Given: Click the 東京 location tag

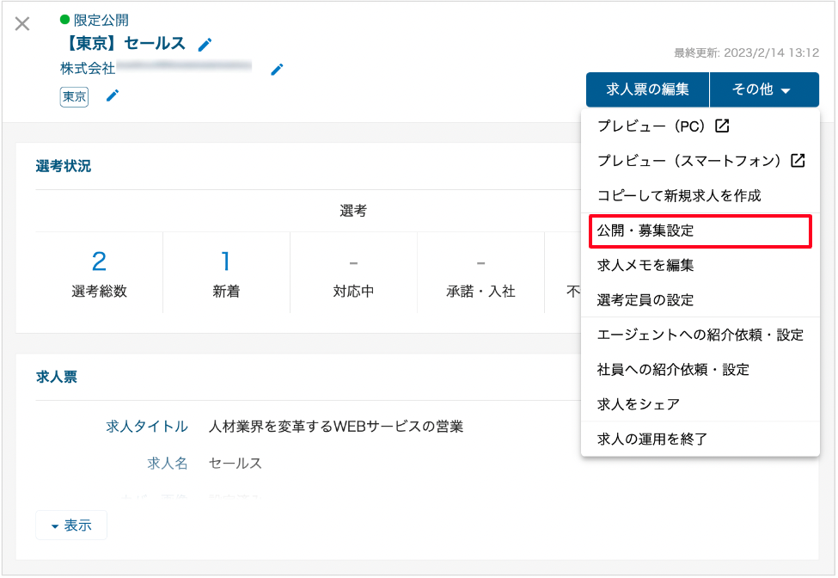Looking at the screenshot, I should [74, 97].
